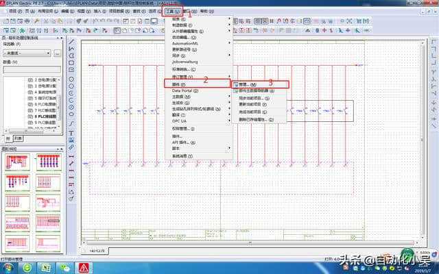Expand the 生成报表 submenu arrow
The width and height of the screenshot is (439, 274).
tap(230, 102)
